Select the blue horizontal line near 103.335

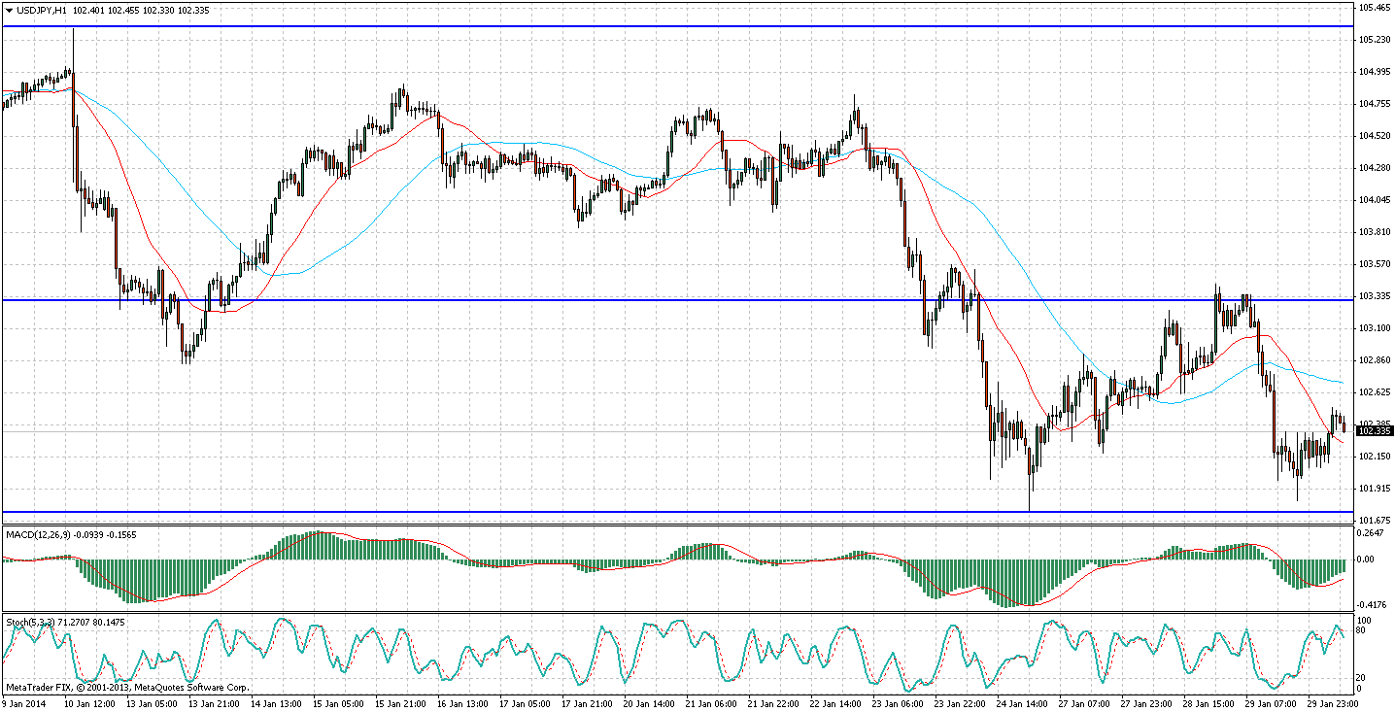[x=680, y=300]
